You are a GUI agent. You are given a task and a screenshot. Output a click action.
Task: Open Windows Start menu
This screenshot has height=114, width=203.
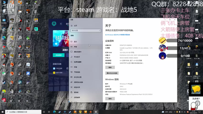(x=3, y=112)
